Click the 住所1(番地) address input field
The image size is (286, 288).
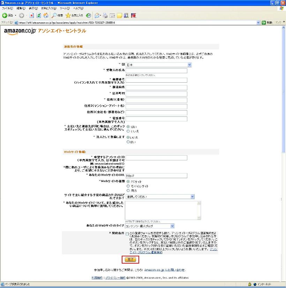[156, 100]
